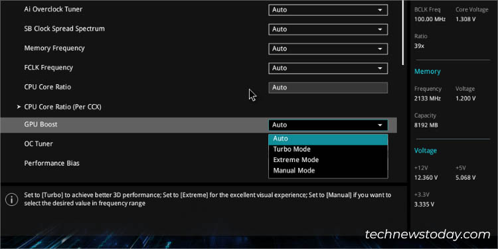
Task: Click the 3.335 V reading
Action: click(424, 205)
